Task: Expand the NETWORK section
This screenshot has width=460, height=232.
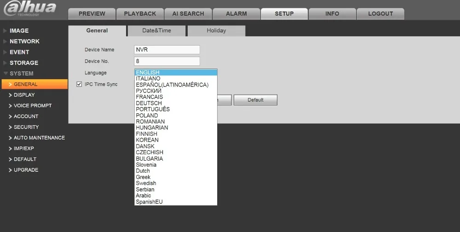Action: 24,41
